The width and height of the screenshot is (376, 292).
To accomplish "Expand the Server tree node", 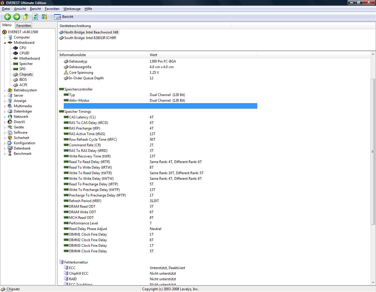I will [x=5, y=96].
